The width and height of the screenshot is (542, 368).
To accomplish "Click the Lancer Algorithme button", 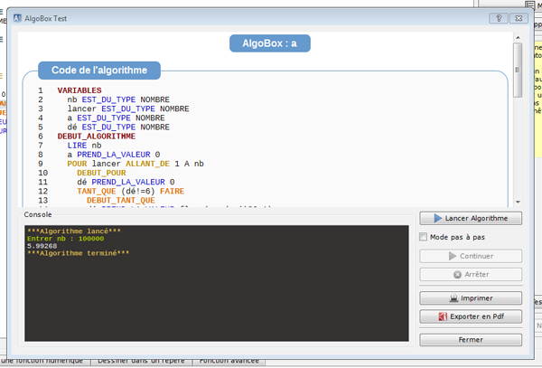I will pos(471,218).
